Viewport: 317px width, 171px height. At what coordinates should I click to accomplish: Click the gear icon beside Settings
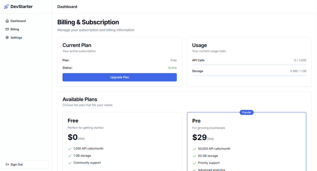pyautogui.click(x=7, y=37)
